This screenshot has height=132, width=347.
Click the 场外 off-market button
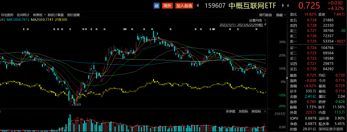[x=167, y=6]
